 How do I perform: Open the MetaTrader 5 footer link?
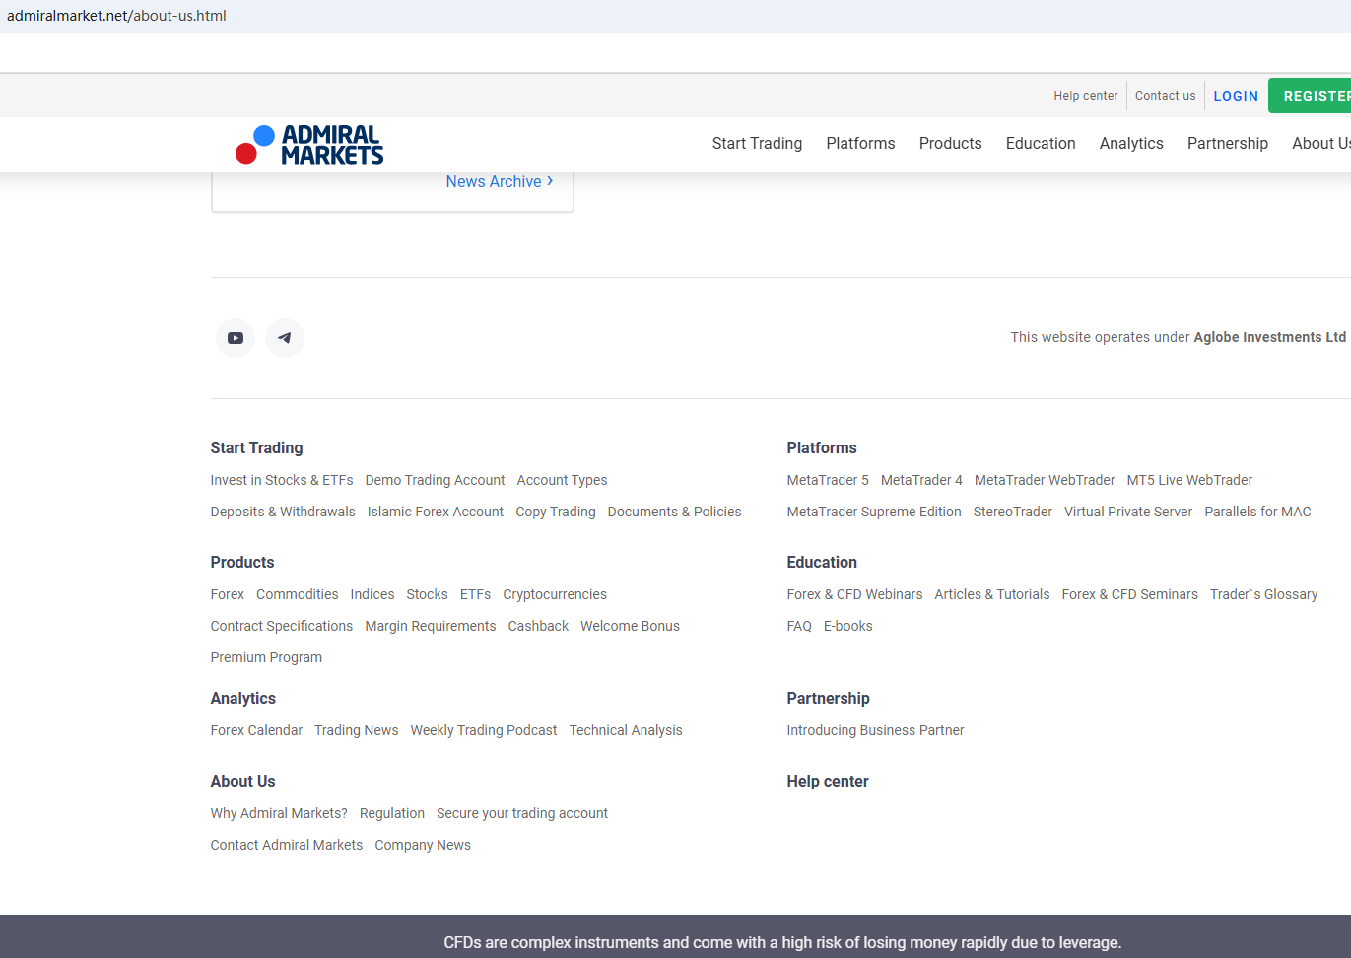pyautogui.click(x=828, y=480)
